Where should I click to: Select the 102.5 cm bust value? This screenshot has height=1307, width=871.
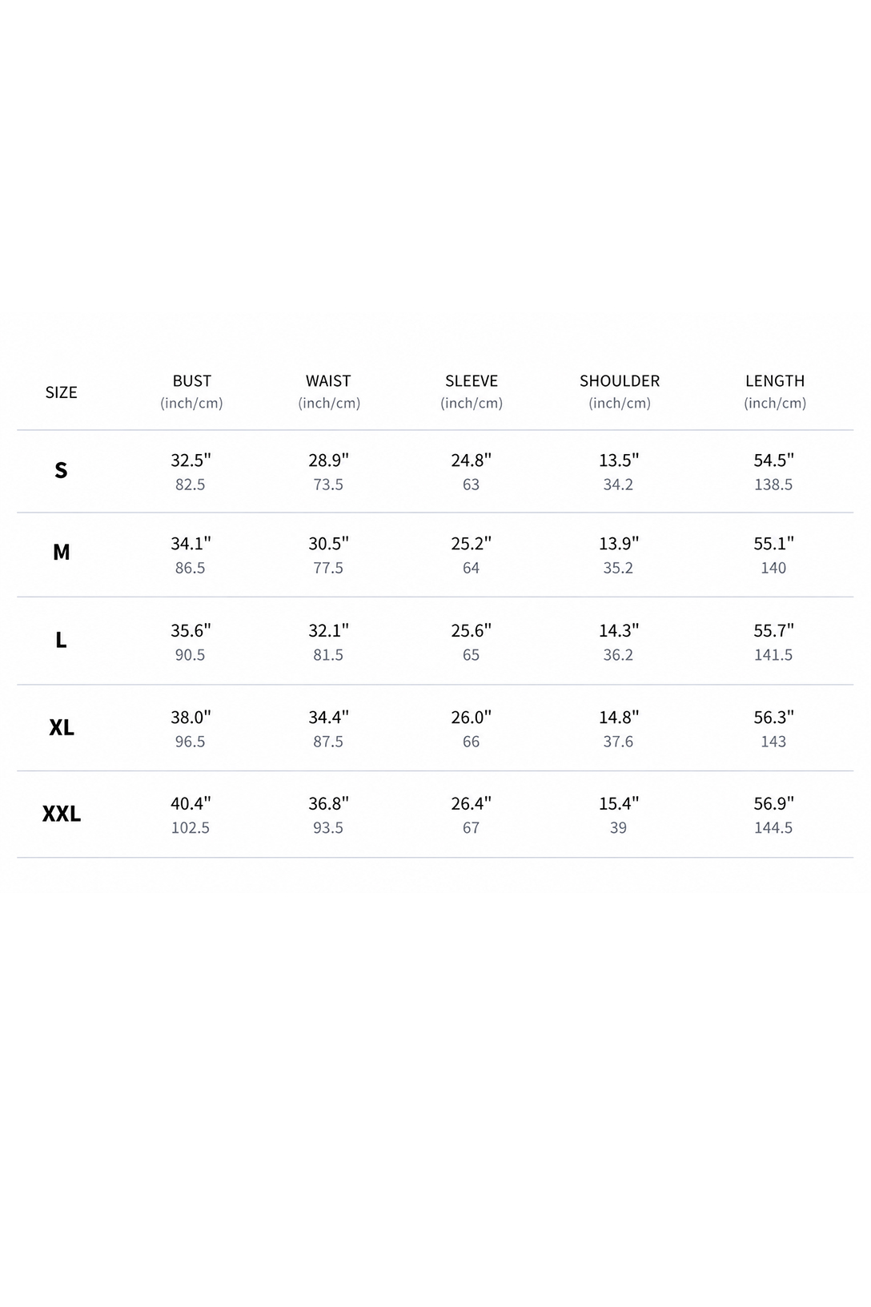coord(191,828)
